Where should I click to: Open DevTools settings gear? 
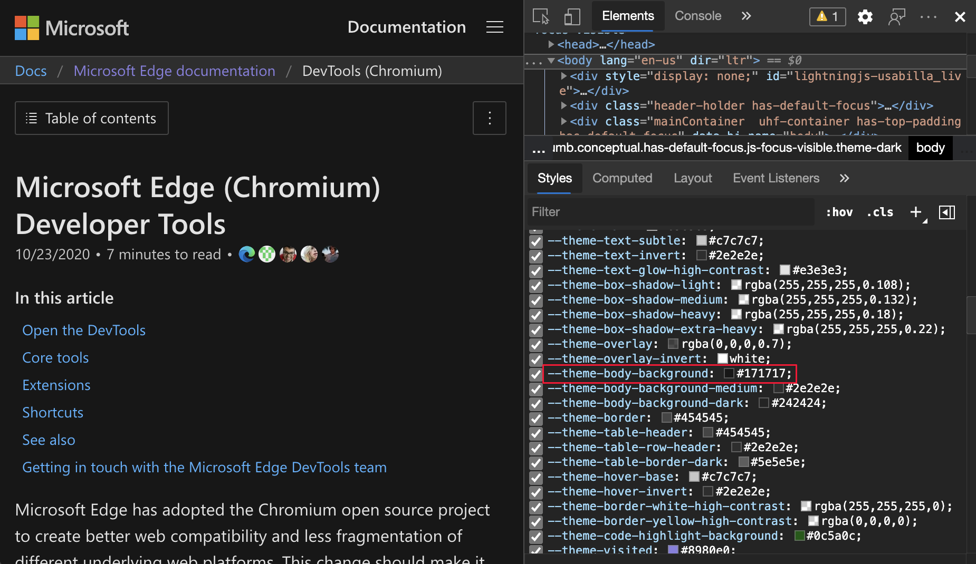pos(865,16)
